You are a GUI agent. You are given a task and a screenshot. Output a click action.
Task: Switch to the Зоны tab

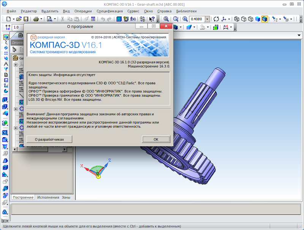click(x=66, y=197)
